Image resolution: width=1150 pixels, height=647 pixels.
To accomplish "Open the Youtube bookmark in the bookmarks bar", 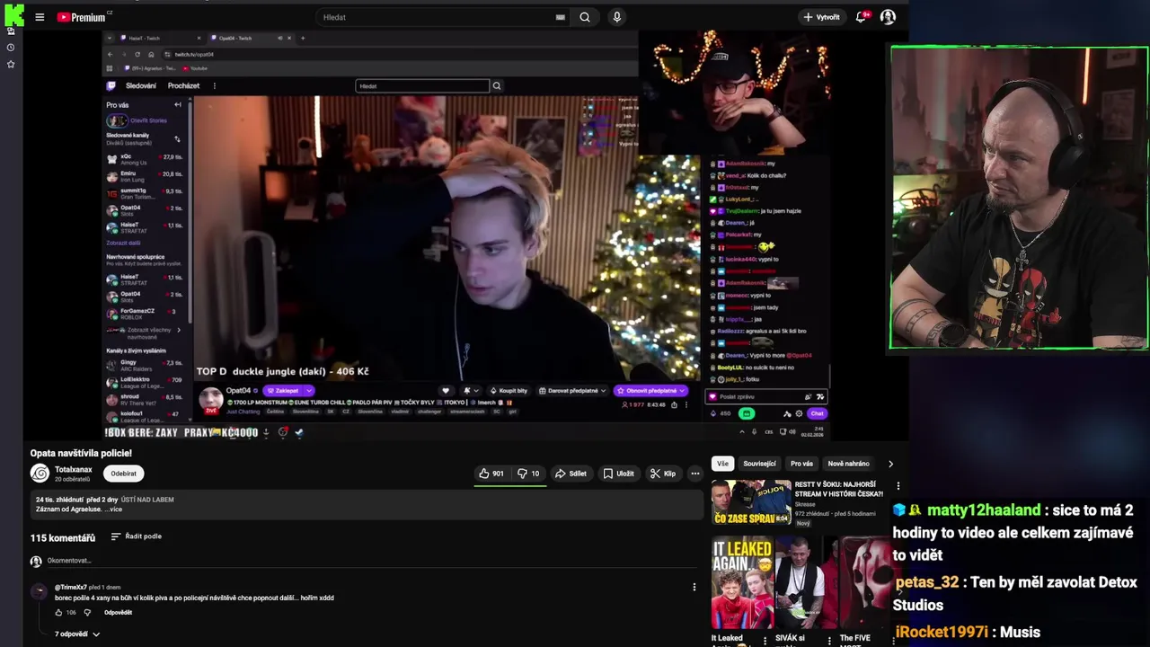I will [x=195, y=68].
